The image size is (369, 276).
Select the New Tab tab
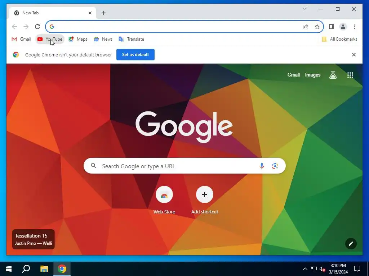(53, 13)
